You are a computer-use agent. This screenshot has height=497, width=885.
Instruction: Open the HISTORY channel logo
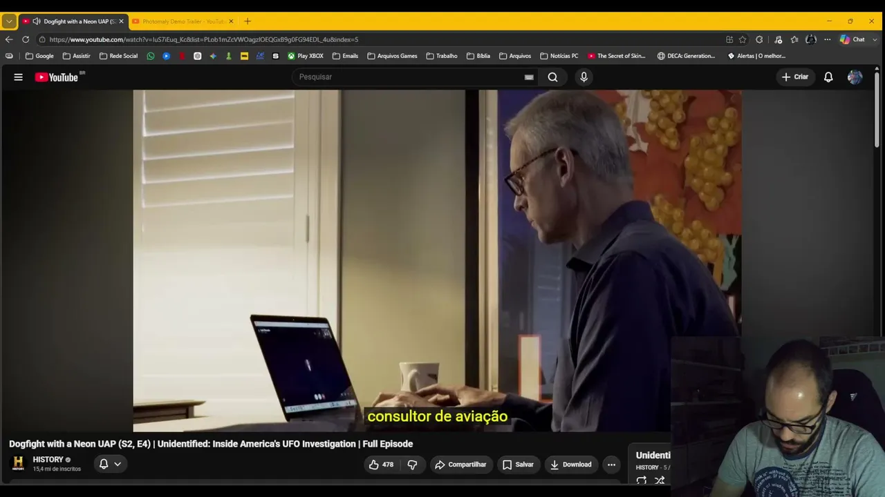(x=18, y=463)
